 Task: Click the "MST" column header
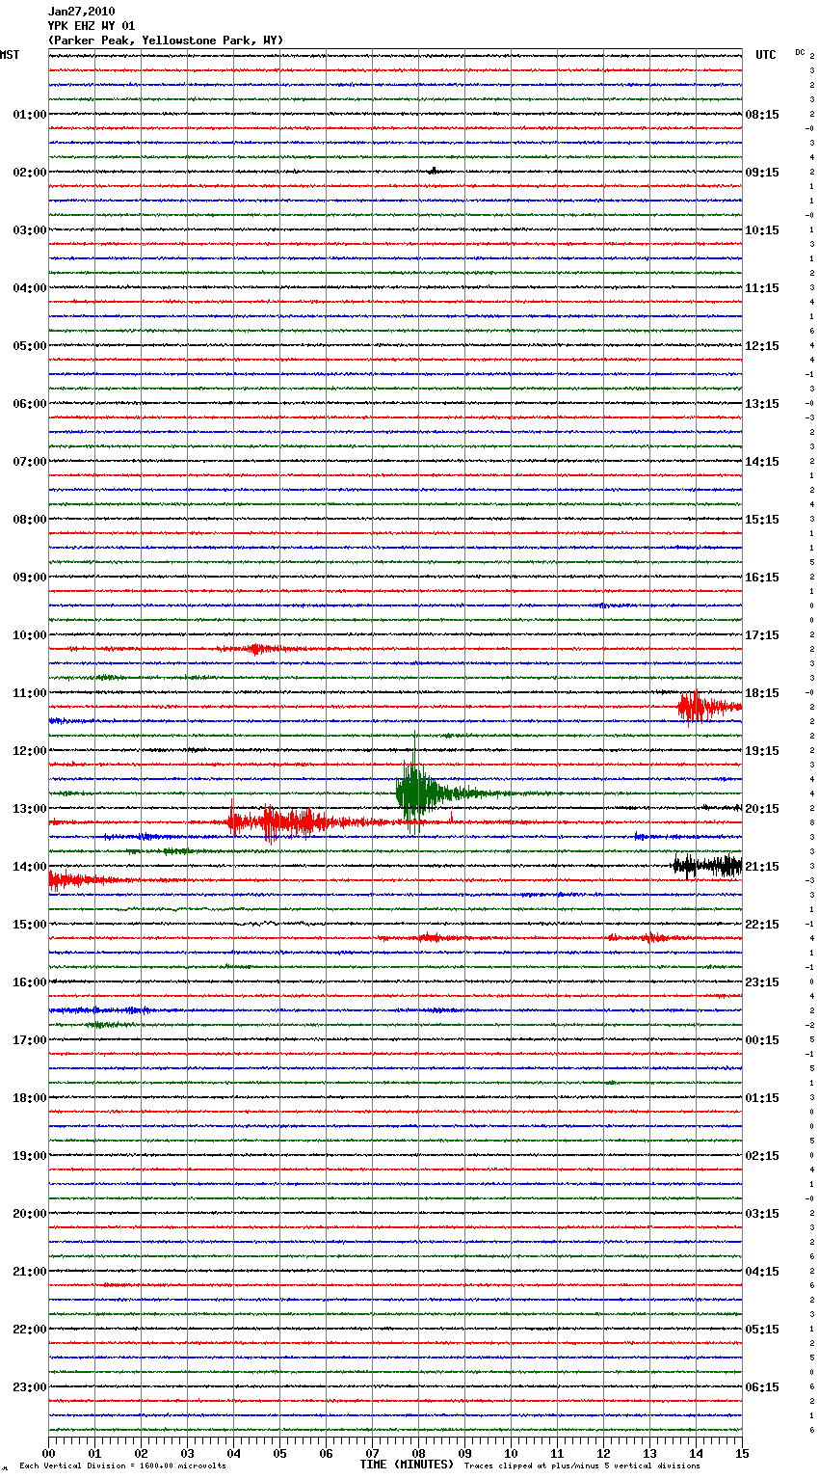pos(10,55)
